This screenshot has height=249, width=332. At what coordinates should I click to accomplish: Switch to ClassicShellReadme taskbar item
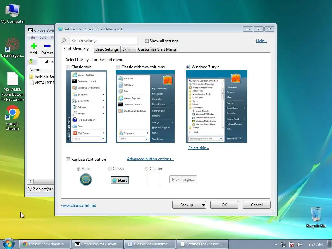(x=150, y=244)
